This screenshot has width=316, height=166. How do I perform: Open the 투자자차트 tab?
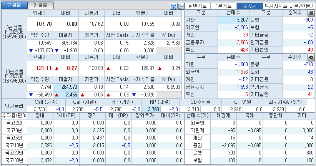[x=276, y=6]
